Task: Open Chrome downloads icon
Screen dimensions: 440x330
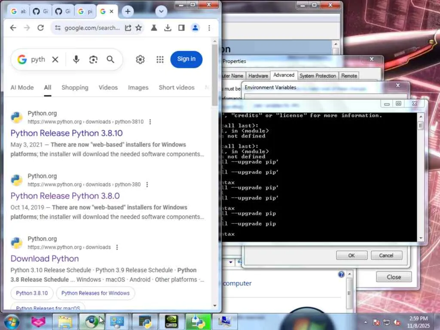Action: click(x=168, y=28)
